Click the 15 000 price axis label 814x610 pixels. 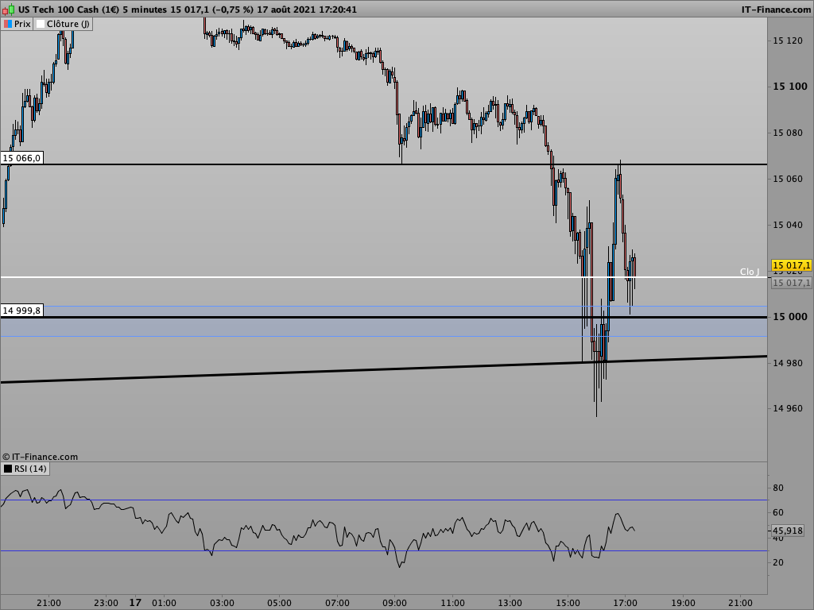tap(789, 317)
